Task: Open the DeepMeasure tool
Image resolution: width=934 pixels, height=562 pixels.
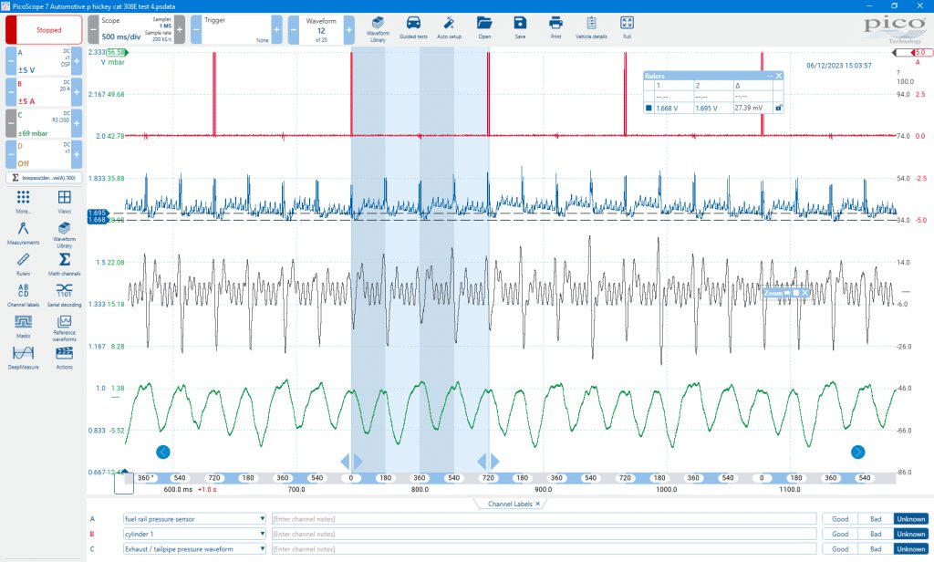Action: (x=23, y=358)
